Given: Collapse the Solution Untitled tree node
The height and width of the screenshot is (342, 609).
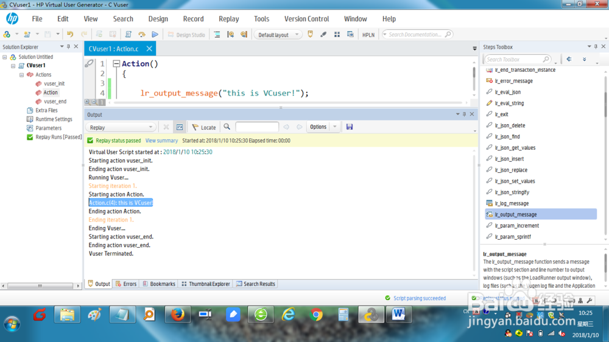Looking at the screenshot, I should pos(5,57).
